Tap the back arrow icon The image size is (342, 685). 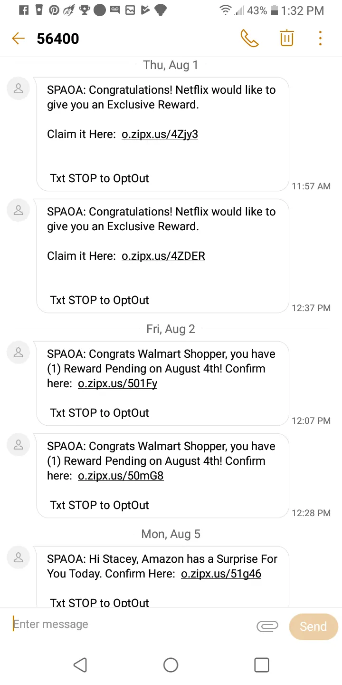click(x=18, y=39)
